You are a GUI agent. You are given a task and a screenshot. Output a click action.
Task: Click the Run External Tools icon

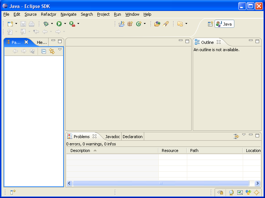click(72, 24)
